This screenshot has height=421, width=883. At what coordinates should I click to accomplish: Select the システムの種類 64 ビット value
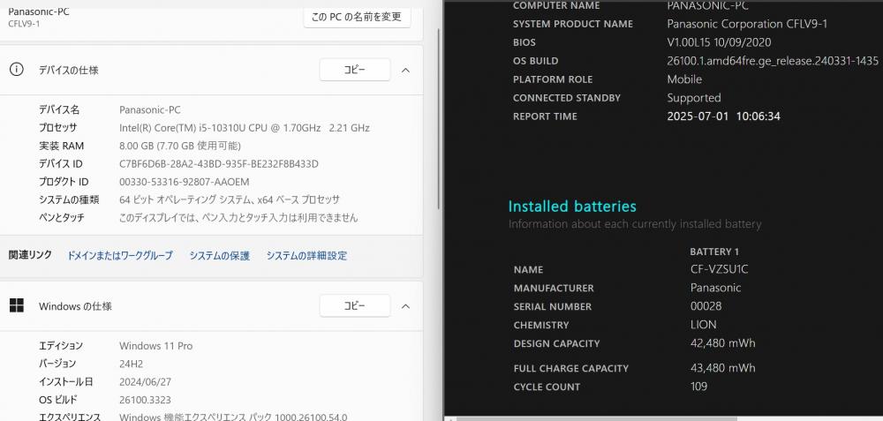pyautogui.click(x=230, y=199)
